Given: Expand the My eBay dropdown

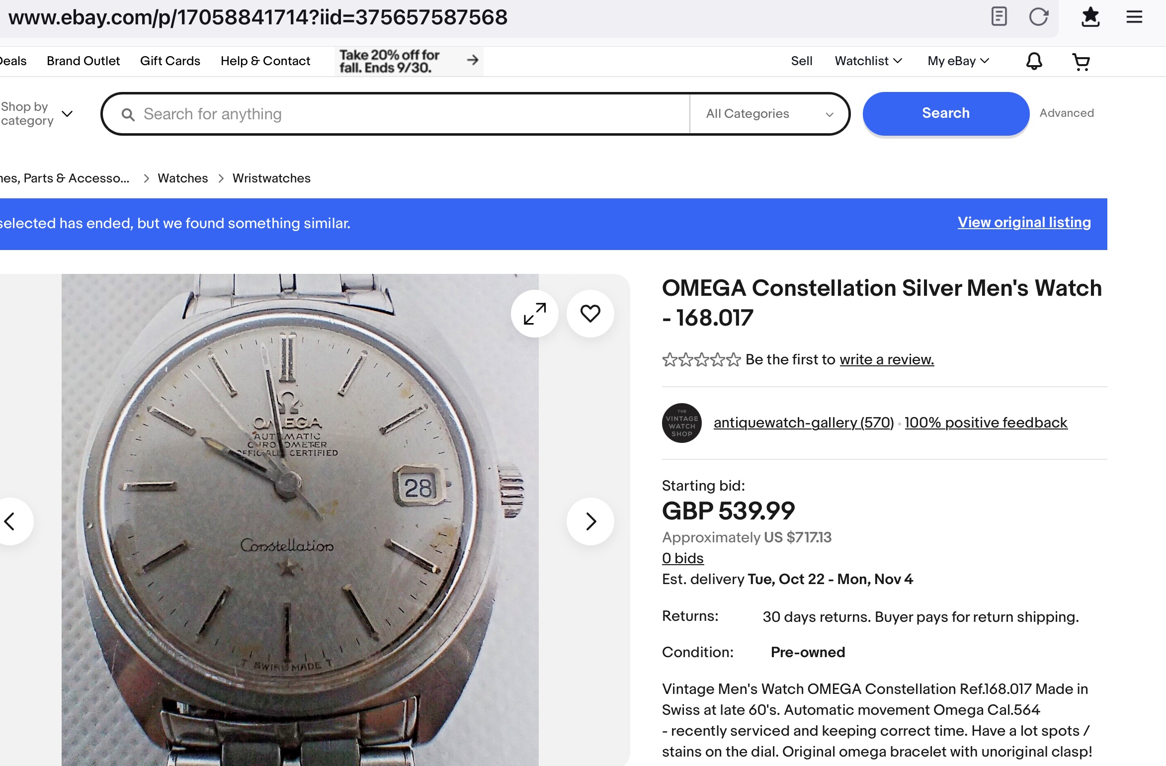Looking at the screenshot, I should [958, 61].
